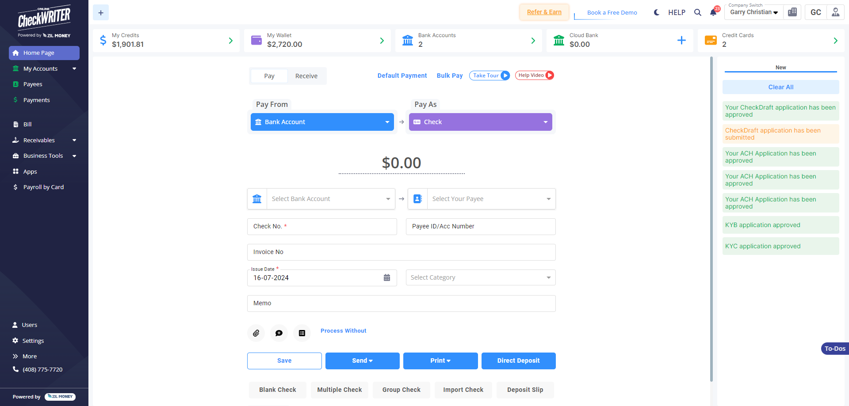Select the Pay mode toggle
The width and height of the screenshot is (849, 406).
[x=269, y=76]
